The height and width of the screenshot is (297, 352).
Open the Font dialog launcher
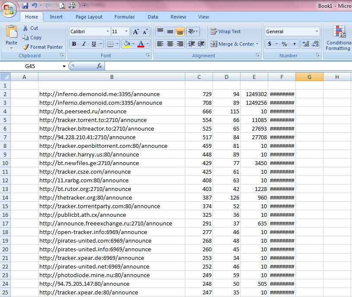coord(148,55)
